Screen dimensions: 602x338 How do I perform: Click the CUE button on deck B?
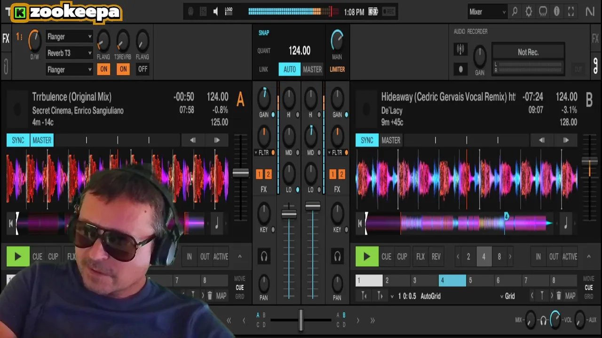386,257
